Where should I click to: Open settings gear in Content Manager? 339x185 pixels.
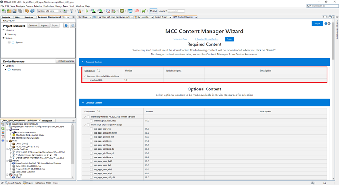329,23
